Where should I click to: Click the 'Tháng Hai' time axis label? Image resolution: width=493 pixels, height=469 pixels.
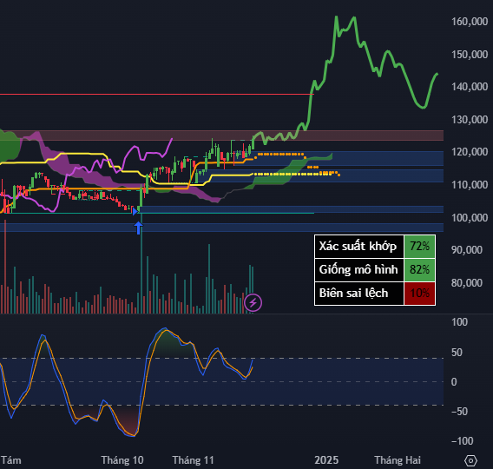click(x=398, y=460)
